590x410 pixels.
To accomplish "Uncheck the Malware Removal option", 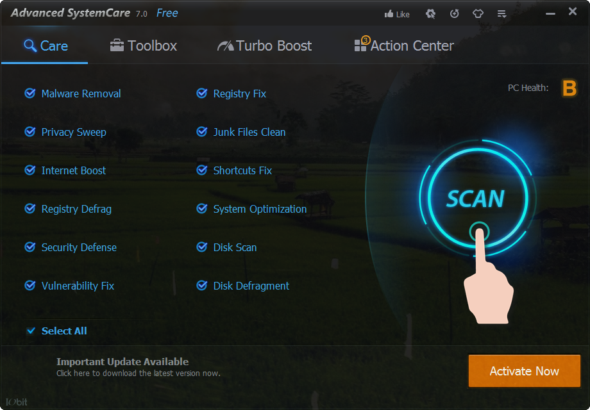I will click(29, 94).
